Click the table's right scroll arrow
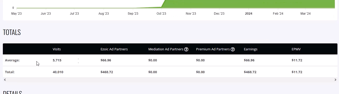This screenshot has height=94, width=339. click(x=335, y=80)
